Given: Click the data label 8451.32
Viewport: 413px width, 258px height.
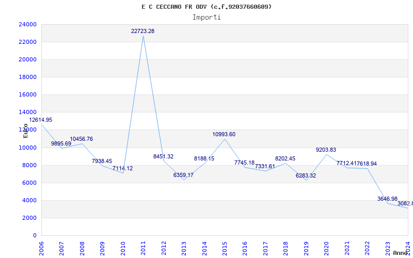Looking at the screenshot, I should point(163,157).
